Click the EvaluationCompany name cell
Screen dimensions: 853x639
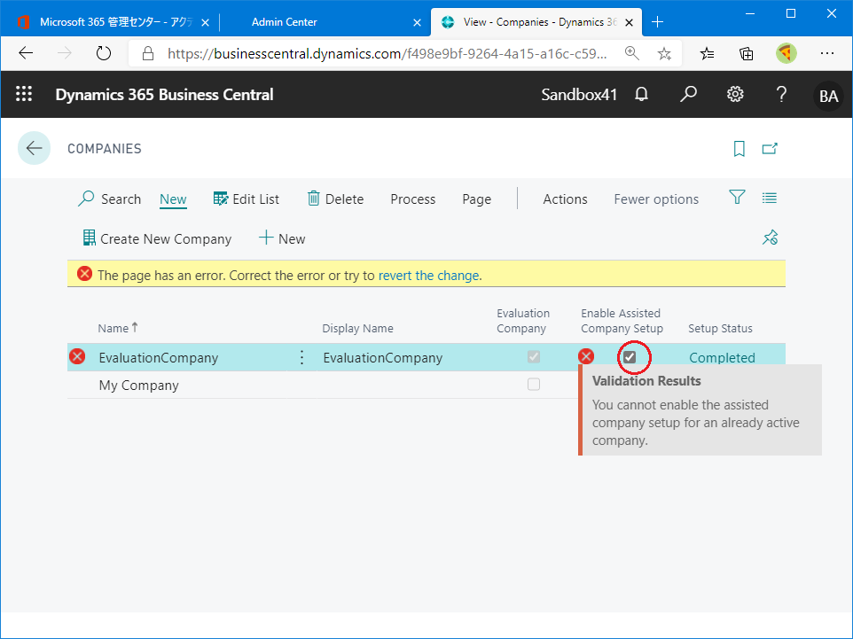[159, 358]
